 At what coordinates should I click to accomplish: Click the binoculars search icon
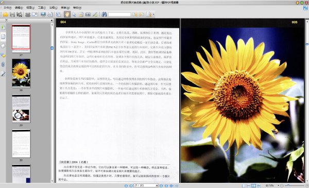(104, 14)
